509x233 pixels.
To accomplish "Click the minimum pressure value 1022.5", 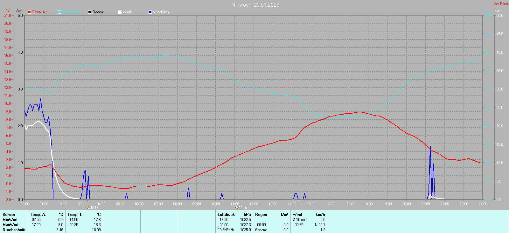I will [x=246, y=220].
